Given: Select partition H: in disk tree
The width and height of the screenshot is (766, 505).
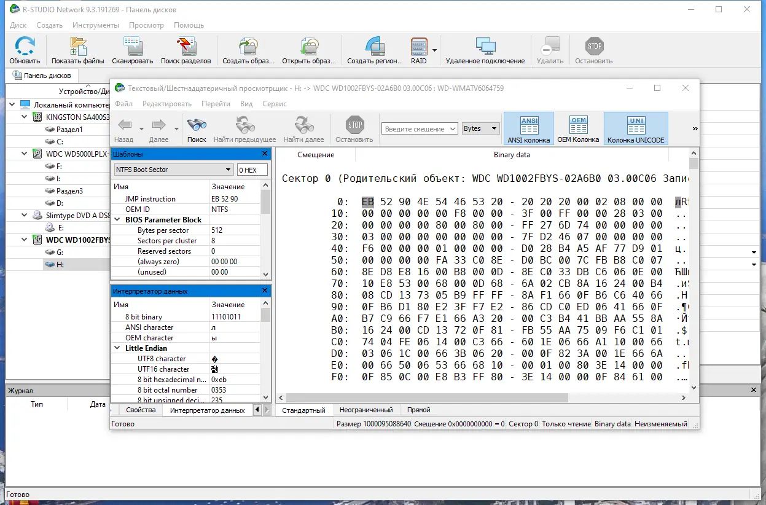Looking at the screenshot, I should pyautogui.click(x=60, y=264).
